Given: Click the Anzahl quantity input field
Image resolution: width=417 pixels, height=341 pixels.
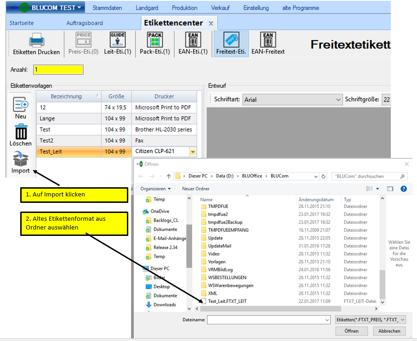Looking at the screenshot, I should [x=58, y=70].
